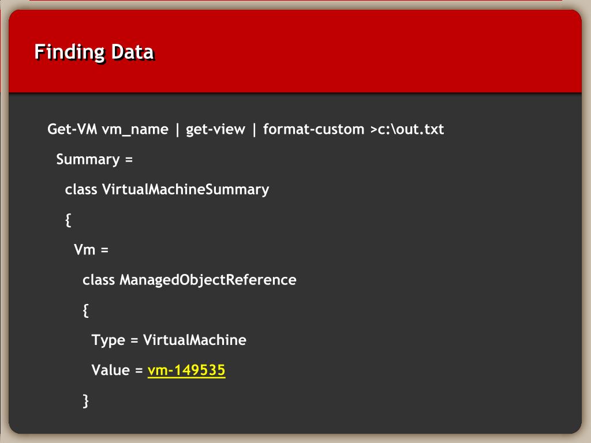Click the format-custom command portion
Screen dimensions: 591x443
pos(313,129)
